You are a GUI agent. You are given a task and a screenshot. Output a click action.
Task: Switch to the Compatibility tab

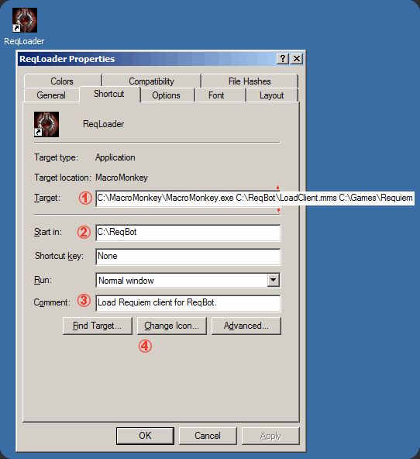[x=152, y=81]
